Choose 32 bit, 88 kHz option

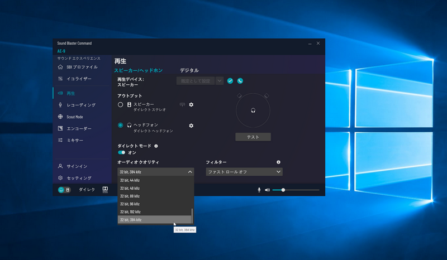pyautogui.click(x=154, y=196)
